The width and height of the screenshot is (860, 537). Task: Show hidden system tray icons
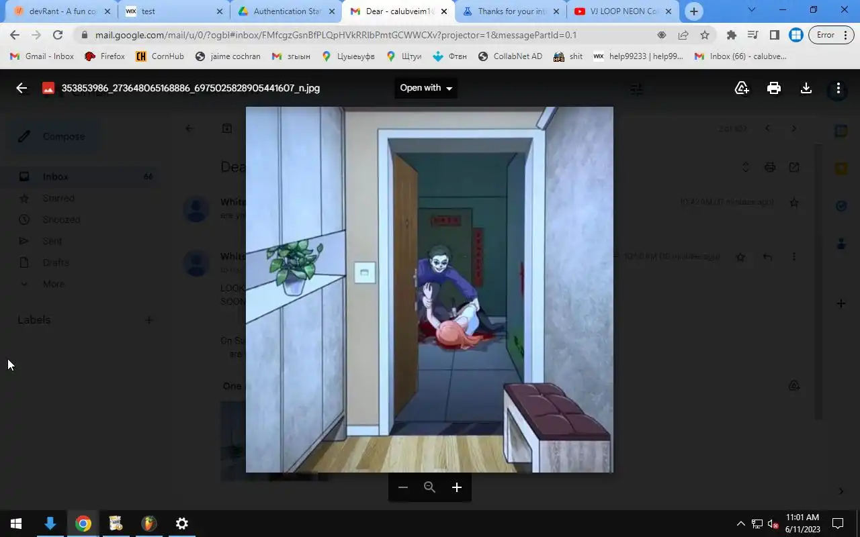point(741,524)
